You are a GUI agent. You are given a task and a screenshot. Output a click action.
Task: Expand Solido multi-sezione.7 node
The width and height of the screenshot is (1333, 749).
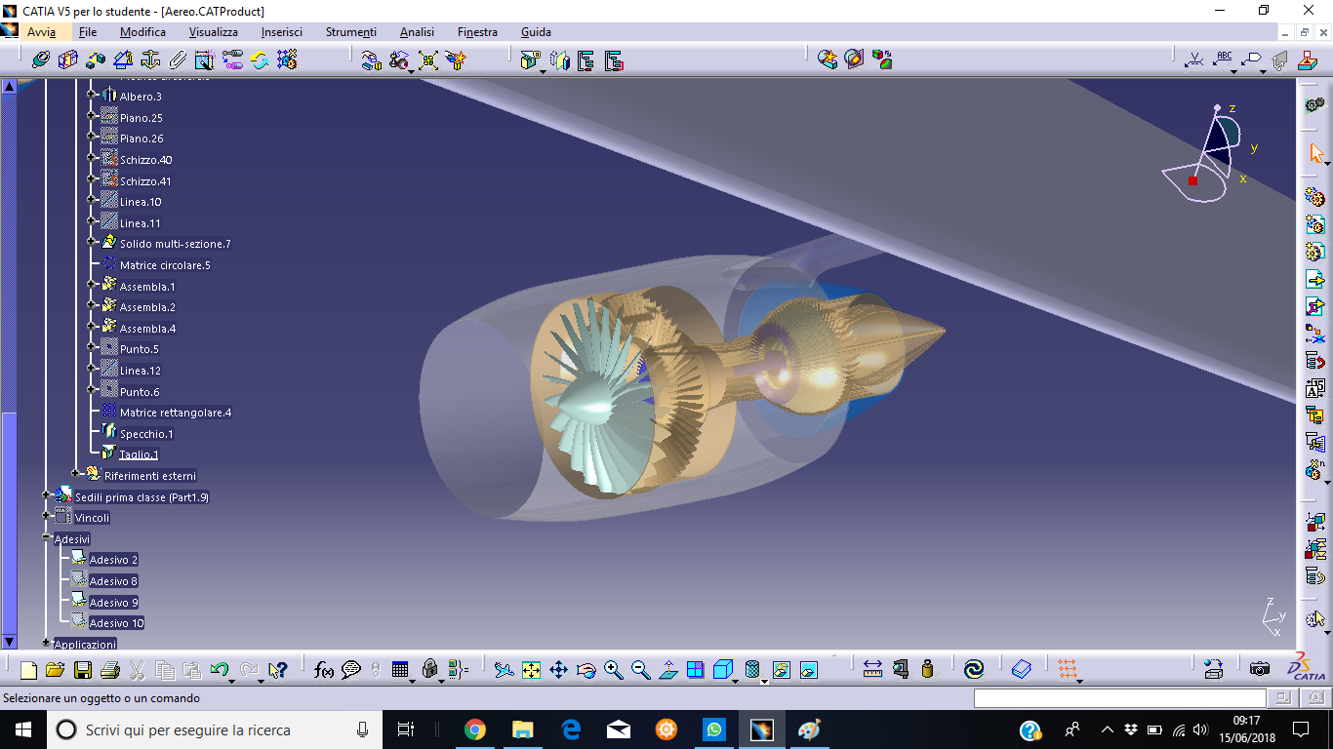(x=92, y=242)
